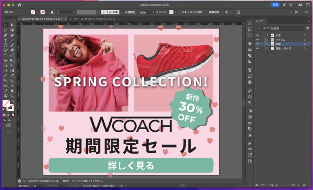313x190 pixels.
Task: Click the ドキュメント設定 button
Action: point(192,12)
